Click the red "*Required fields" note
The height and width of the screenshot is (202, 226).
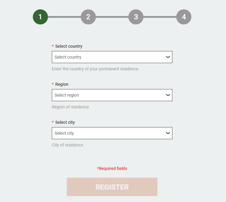pyautogui.click(x=112, y=168)
